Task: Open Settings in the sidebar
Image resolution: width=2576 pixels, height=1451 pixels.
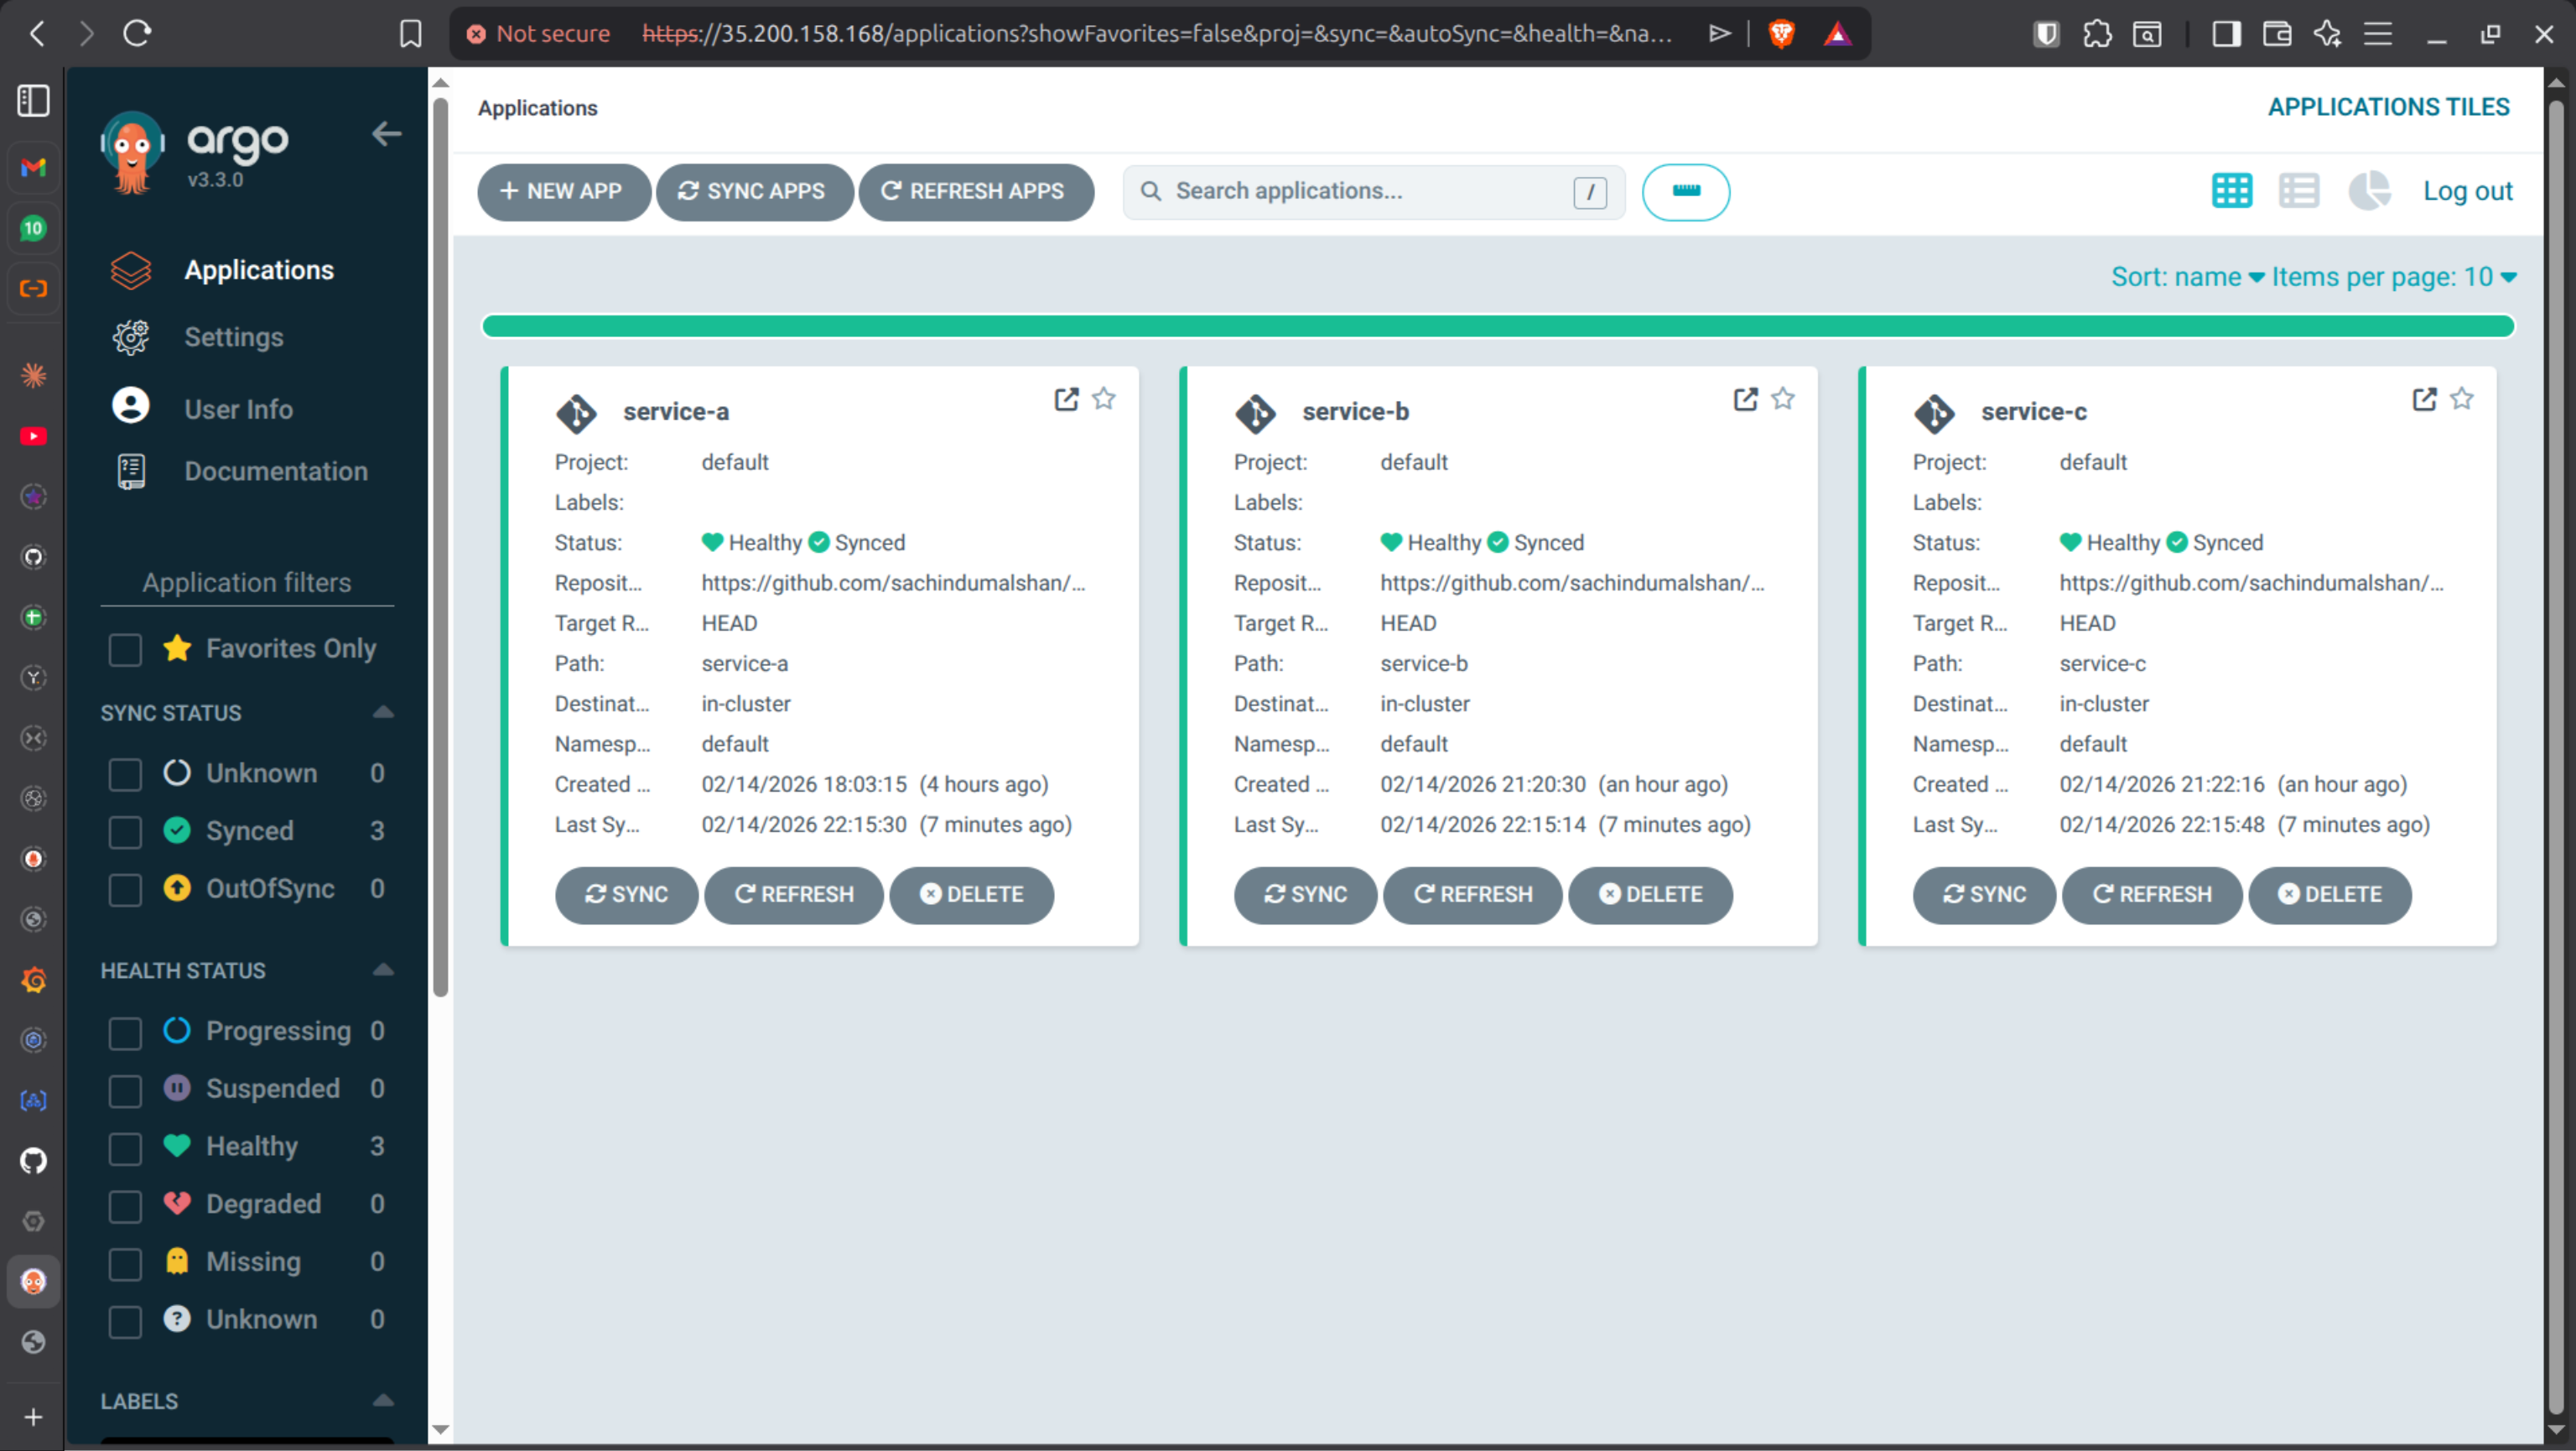Action: click(233, 338)
